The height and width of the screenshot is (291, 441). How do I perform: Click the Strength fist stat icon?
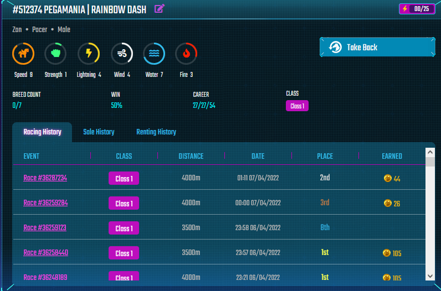tap(55, 53)
